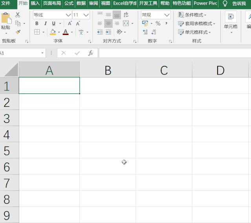The height and width of the screenshot is (223, 251).
Task: Click the accounting number format icon
Action: click(145, 23)
